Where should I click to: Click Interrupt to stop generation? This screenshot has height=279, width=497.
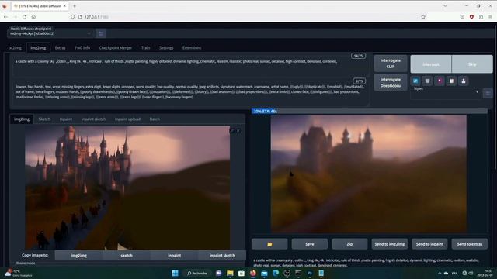click(x=431, y=64)
